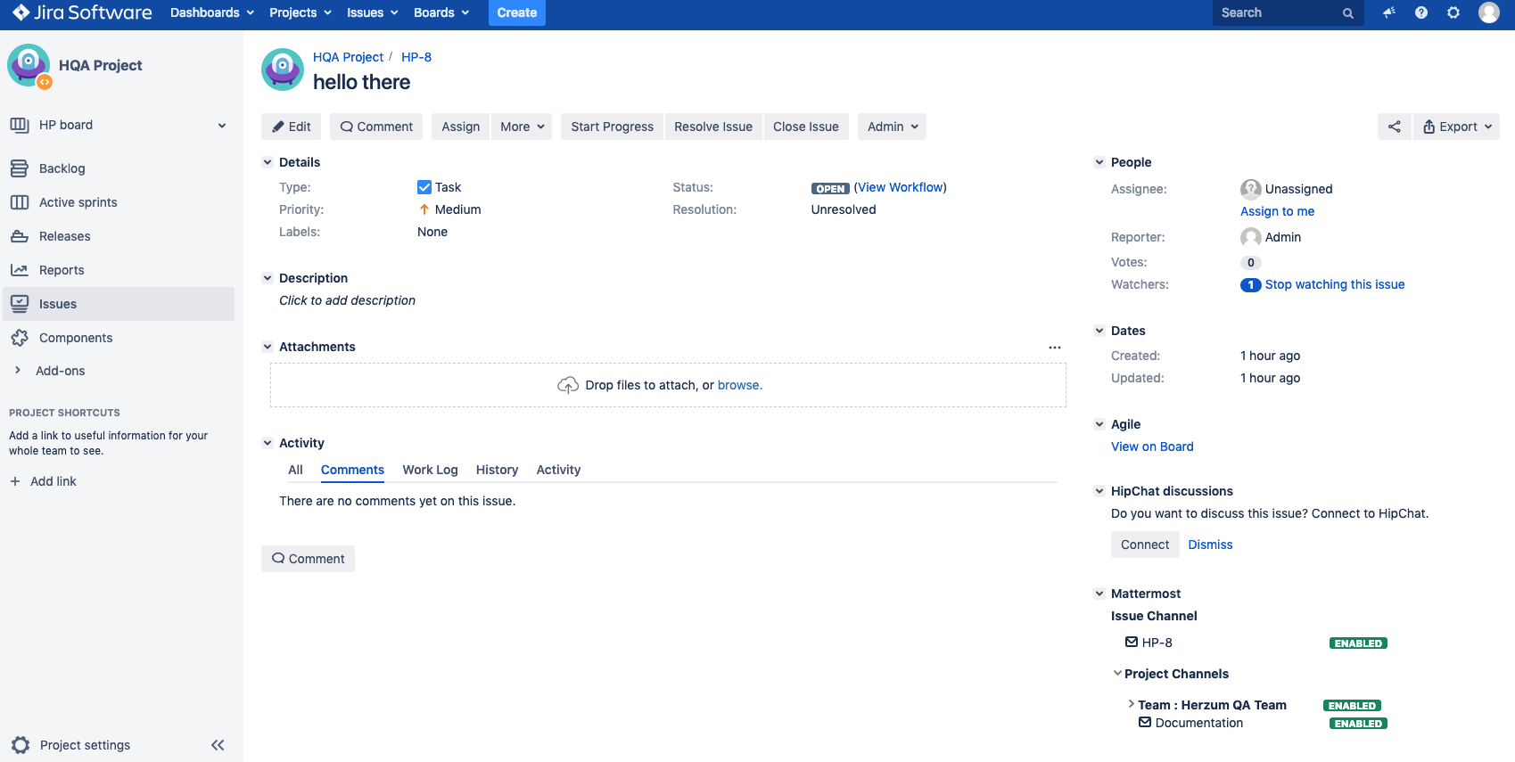Open the Issues top navigation dropdown

(x=373, y=12)
